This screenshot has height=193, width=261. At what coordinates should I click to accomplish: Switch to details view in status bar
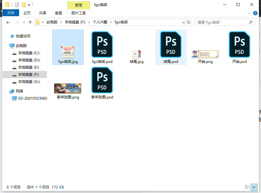pos(248,187)
